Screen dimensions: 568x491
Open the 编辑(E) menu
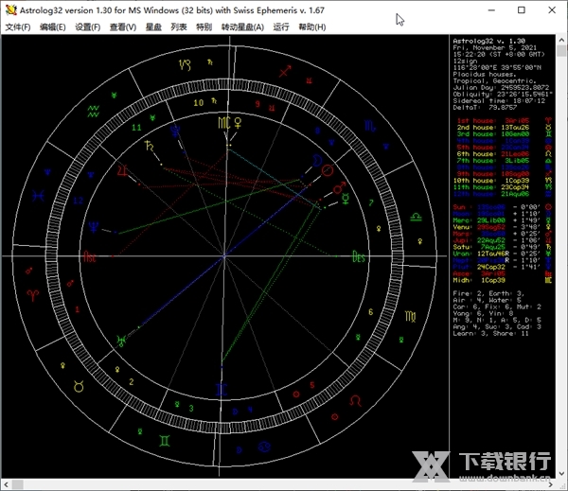pyautogui.click(x=52, y=27)
